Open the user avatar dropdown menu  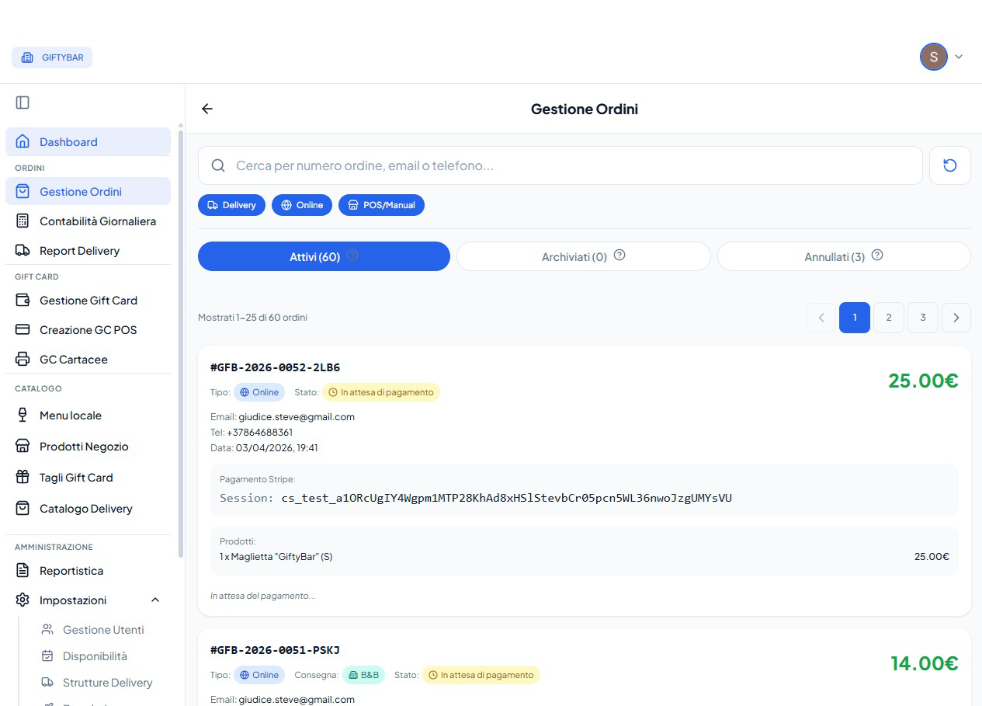942,57
